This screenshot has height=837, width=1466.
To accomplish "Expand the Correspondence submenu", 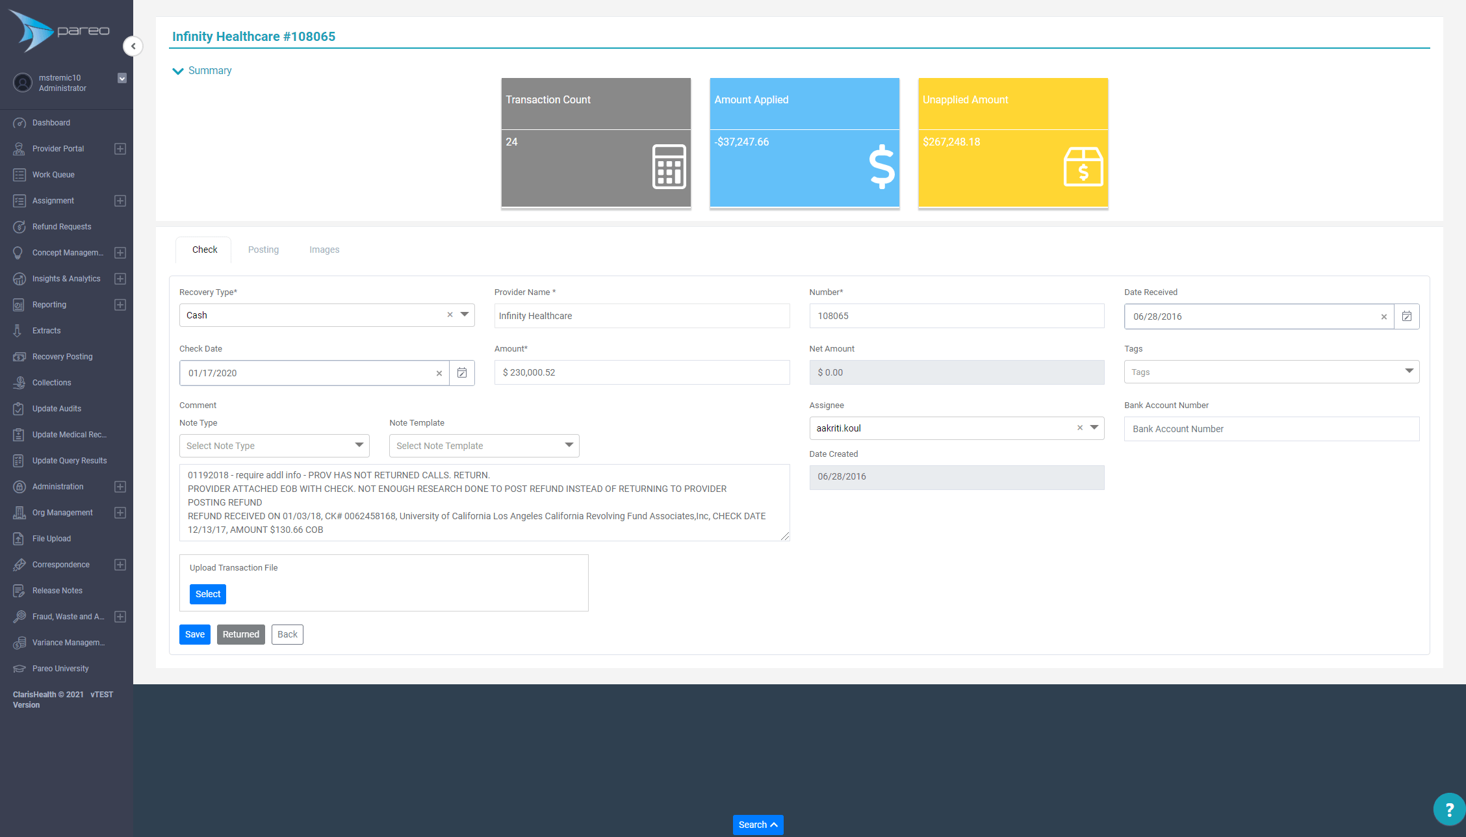I will click(120, 565).
